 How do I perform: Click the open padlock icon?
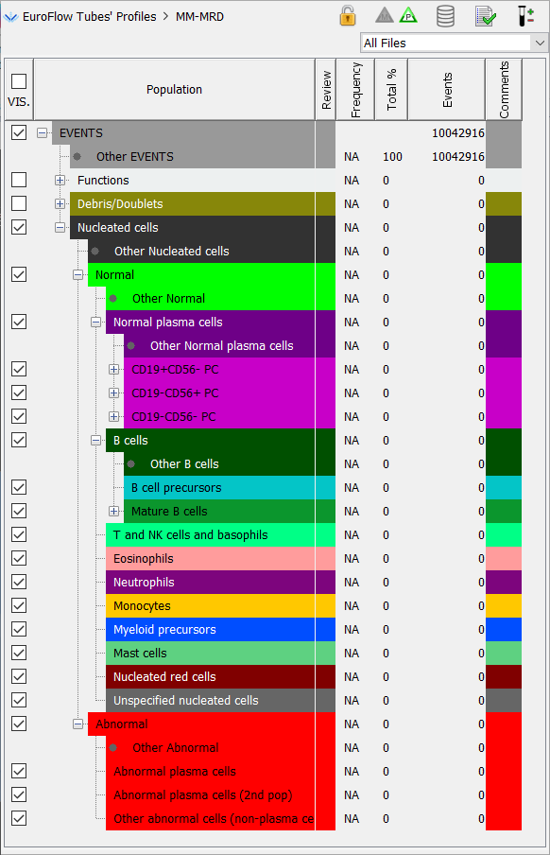click(348, 15)
